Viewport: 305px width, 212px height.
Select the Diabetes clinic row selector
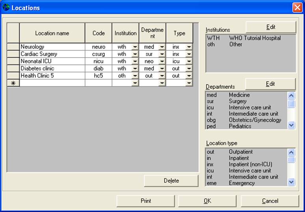(13, 69)
